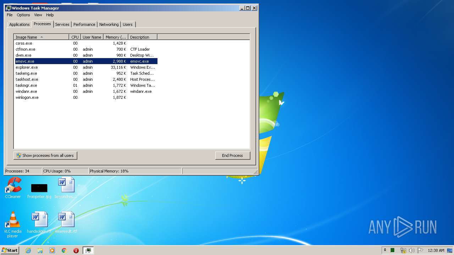
Task: Click the Physical Memory: 18% status entry
Action: coord(135,171)
